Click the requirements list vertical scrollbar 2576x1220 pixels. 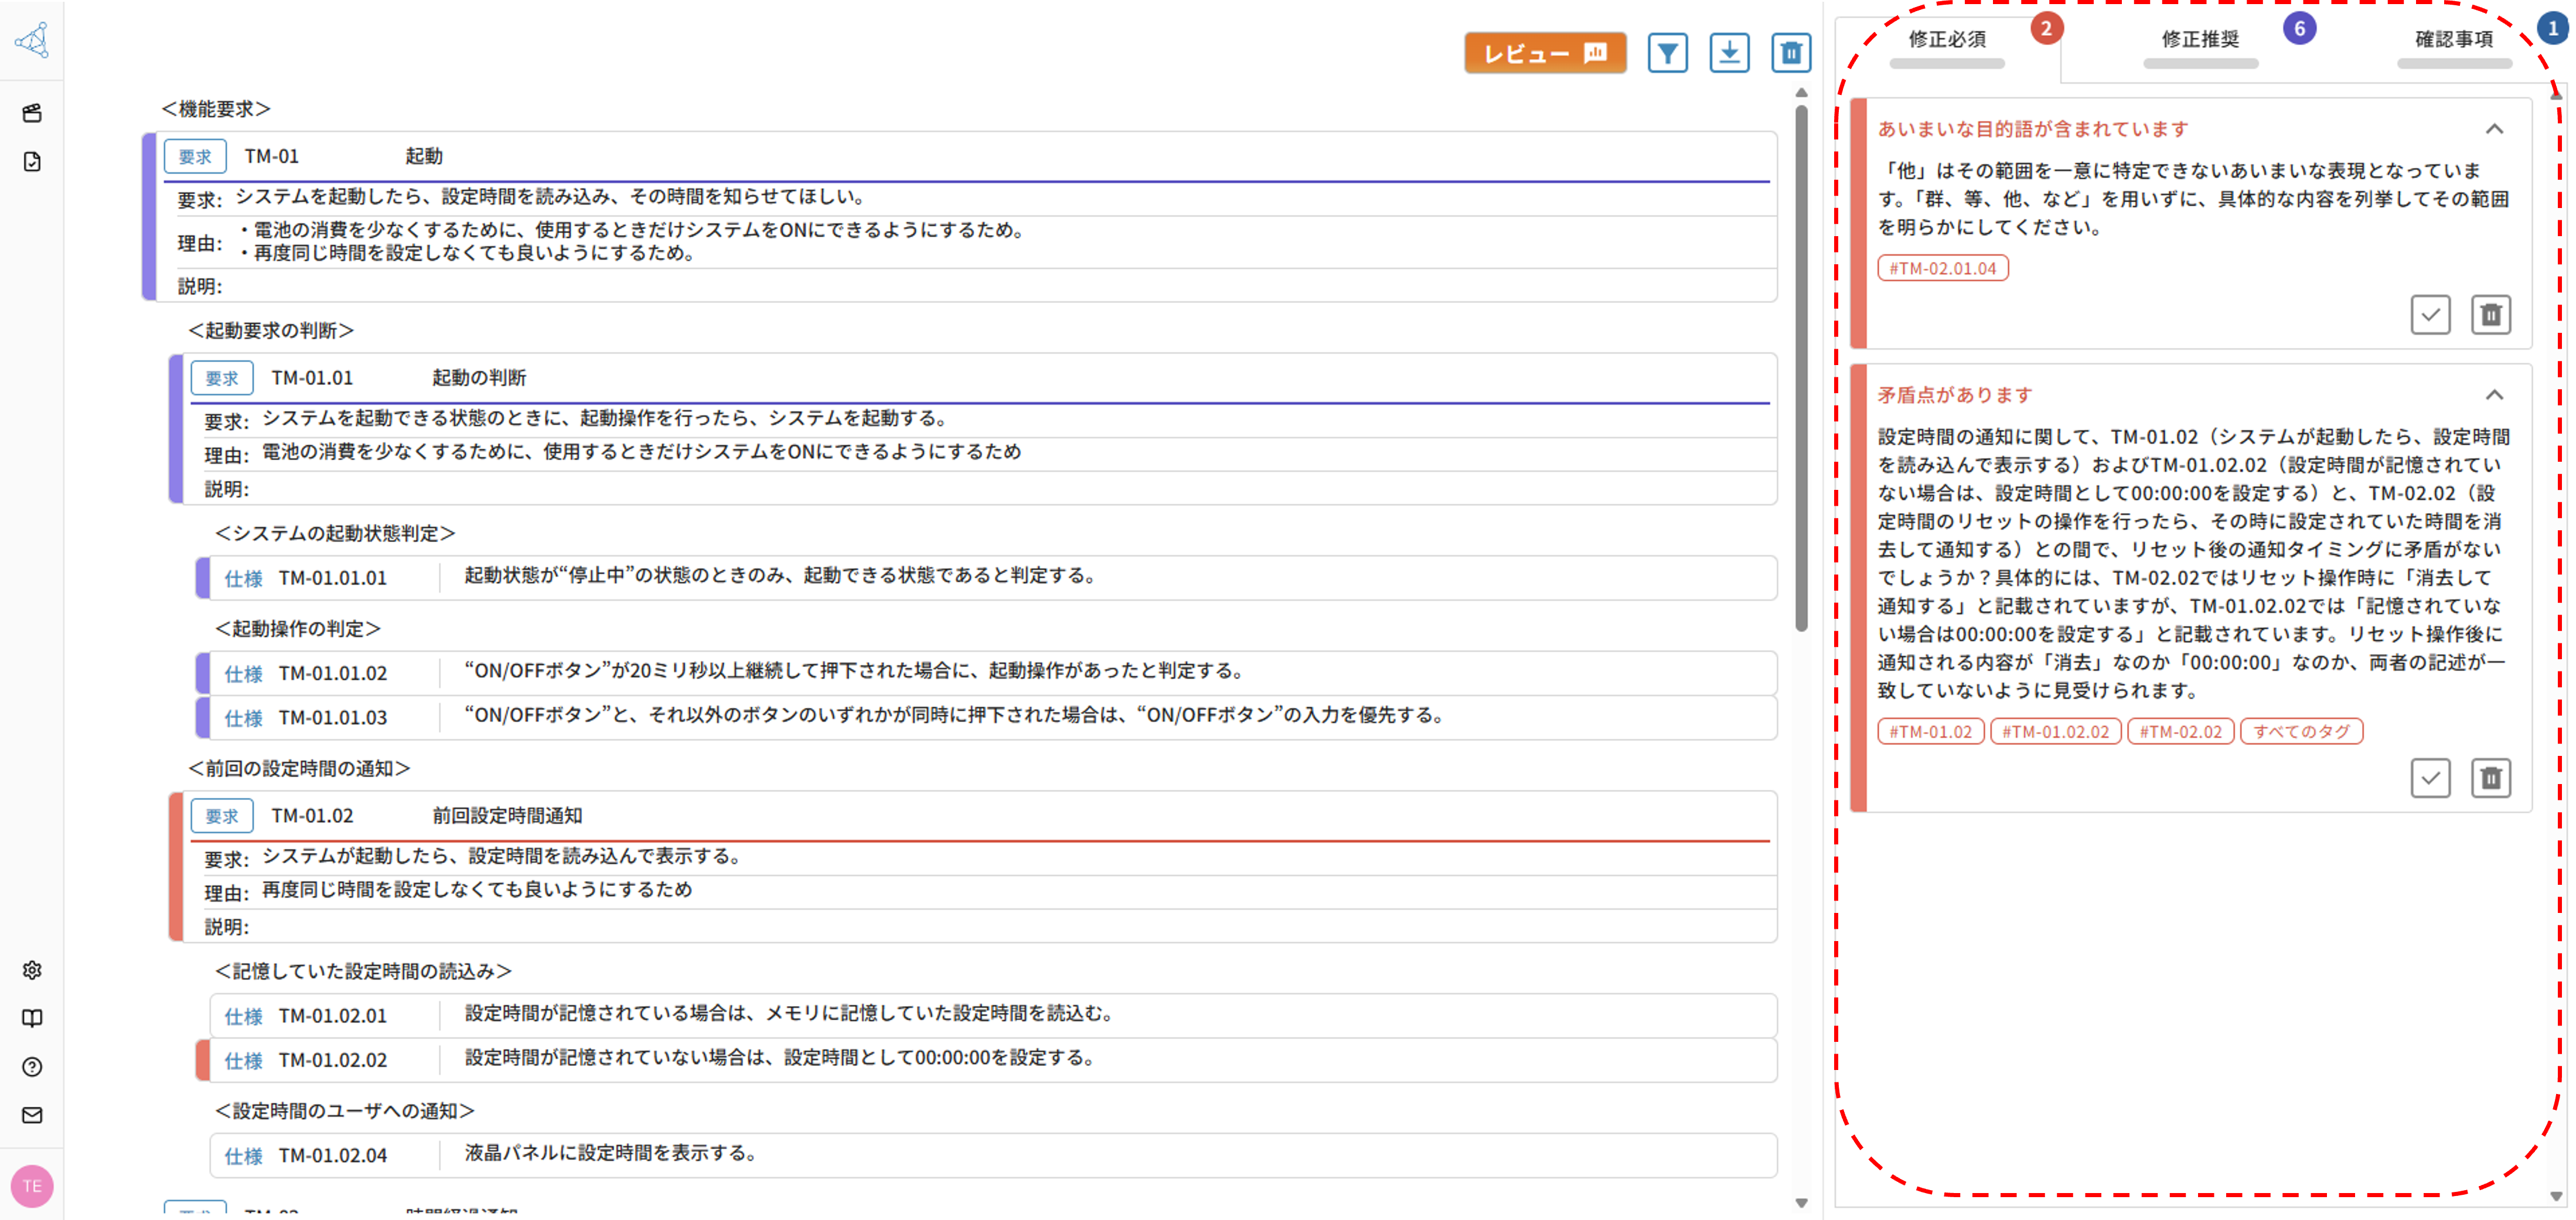[1801, 370]
